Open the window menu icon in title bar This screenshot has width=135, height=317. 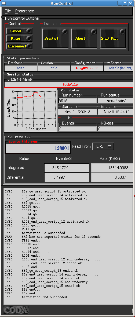click(3, 3)
